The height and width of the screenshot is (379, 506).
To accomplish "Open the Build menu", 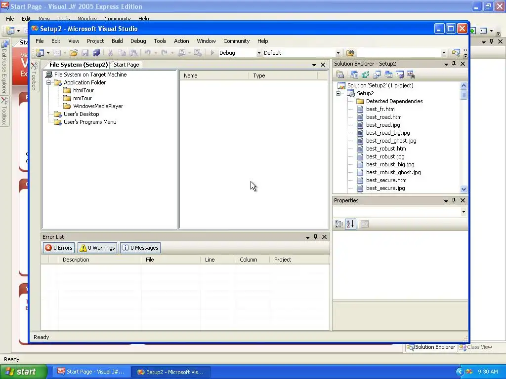I will tap(117, 41).
